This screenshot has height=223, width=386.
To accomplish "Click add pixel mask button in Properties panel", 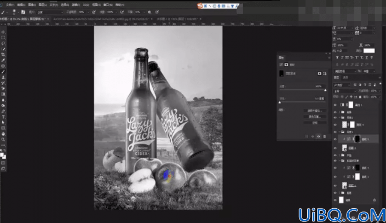I will coord(320,73).
